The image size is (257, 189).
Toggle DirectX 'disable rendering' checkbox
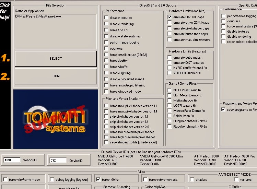[x=106, y=24]
